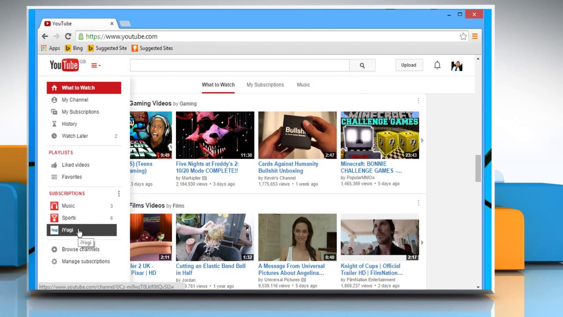Click the scroll down arrow

tap(478, 287)
